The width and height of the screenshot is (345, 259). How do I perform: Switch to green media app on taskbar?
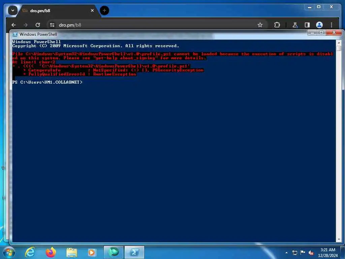[x=114, y=252]
